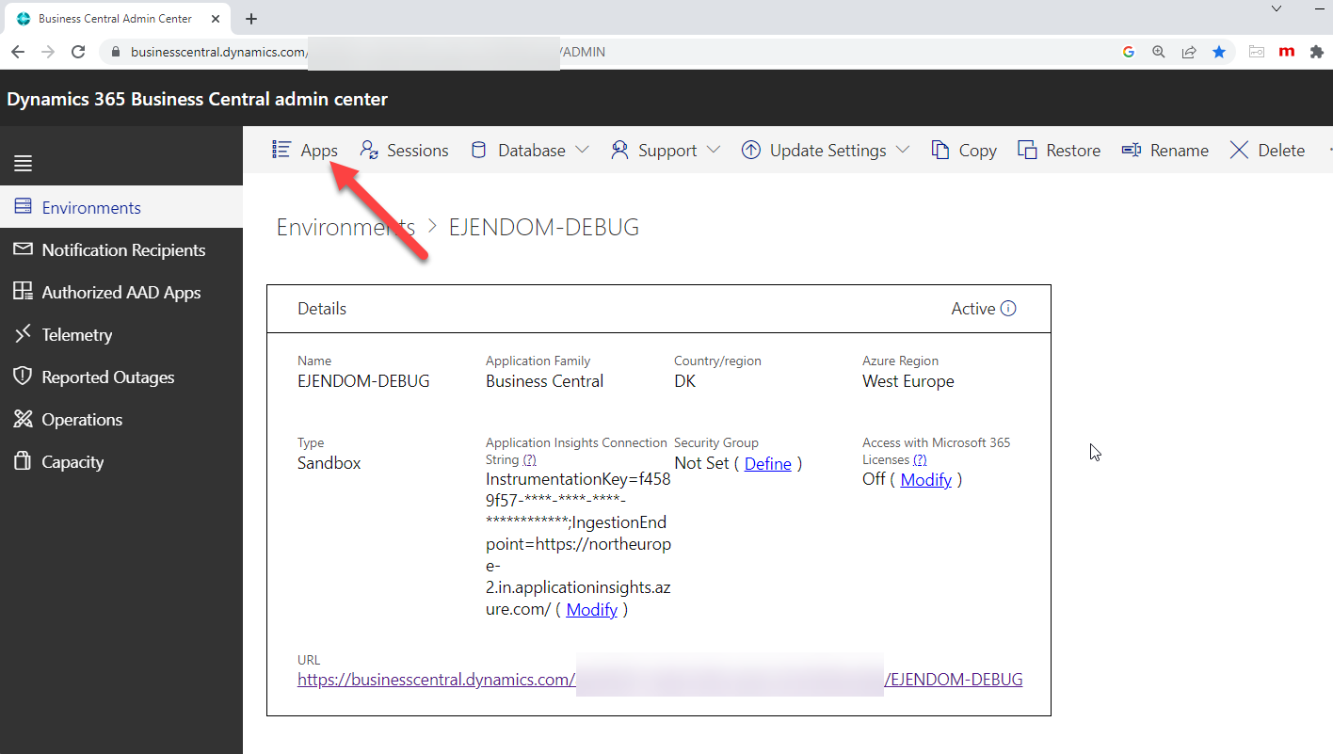Open the Microsoft 365 Licenses help (?) link
Image resolution: width=1333 pixels, height=754 pixels.
tap(920, 459)
